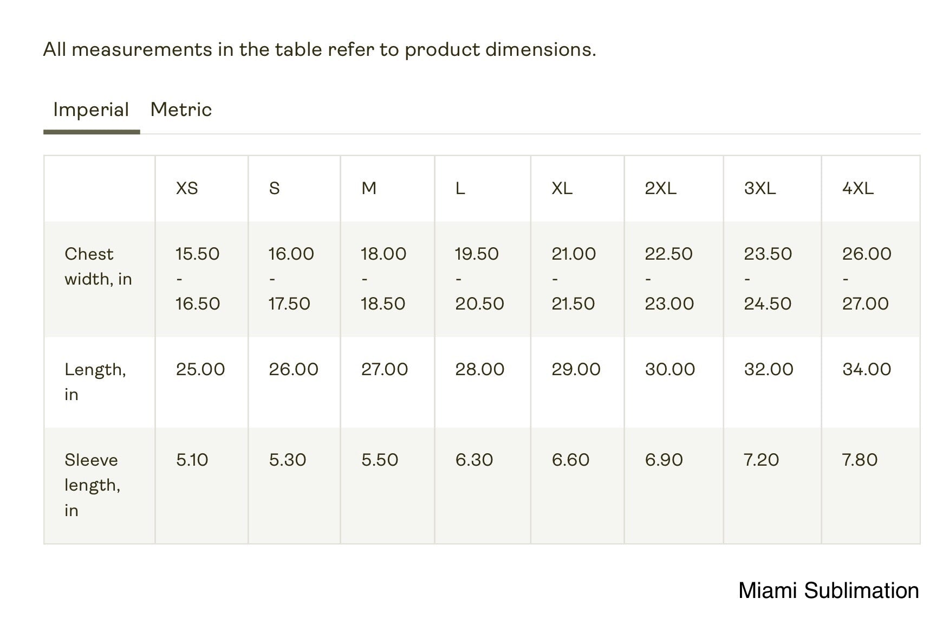The height and width of the screenshot is (624, 949).
Task: Click the 7.80 sleeve length cell
Action: tap(860, 460)
